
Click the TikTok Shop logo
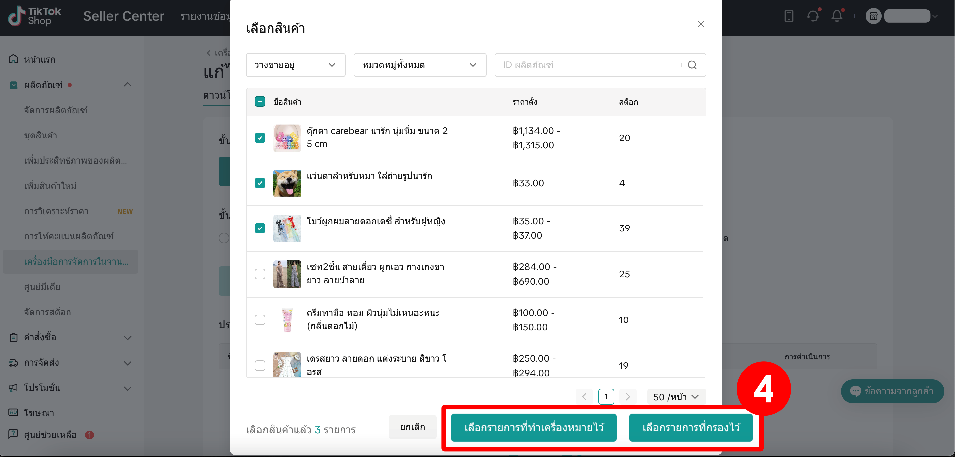click(35, 16)
